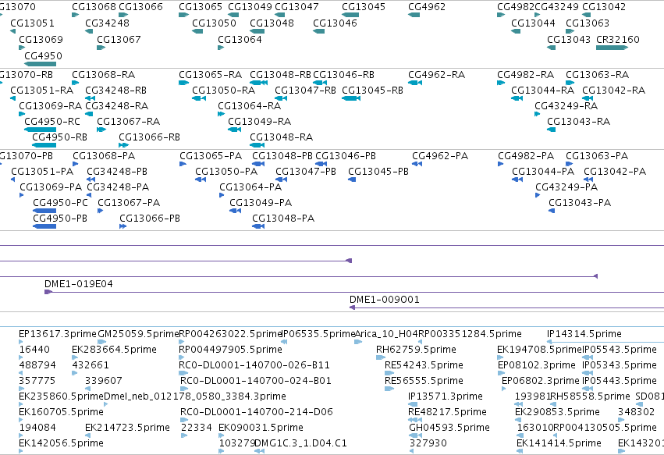Screen dimensions: 664x455
Task: Select EST EK290853.5prime
Action: point(557,412)
